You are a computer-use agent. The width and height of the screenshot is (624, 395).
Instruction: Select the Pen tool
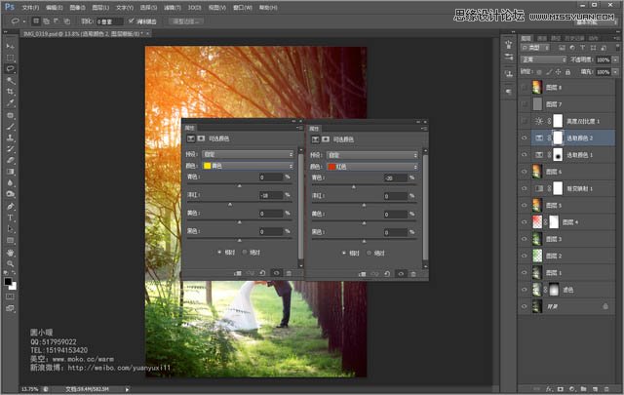[10, 206]
